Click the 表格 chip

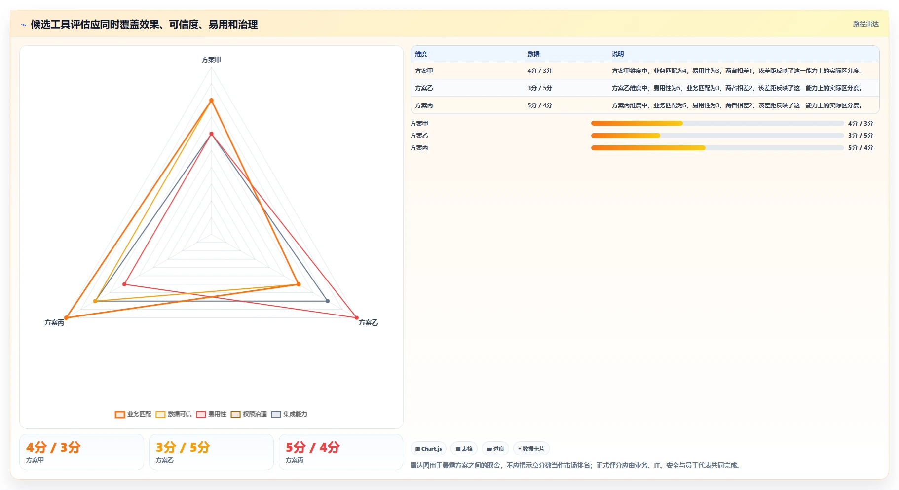[x=464, y=449]
